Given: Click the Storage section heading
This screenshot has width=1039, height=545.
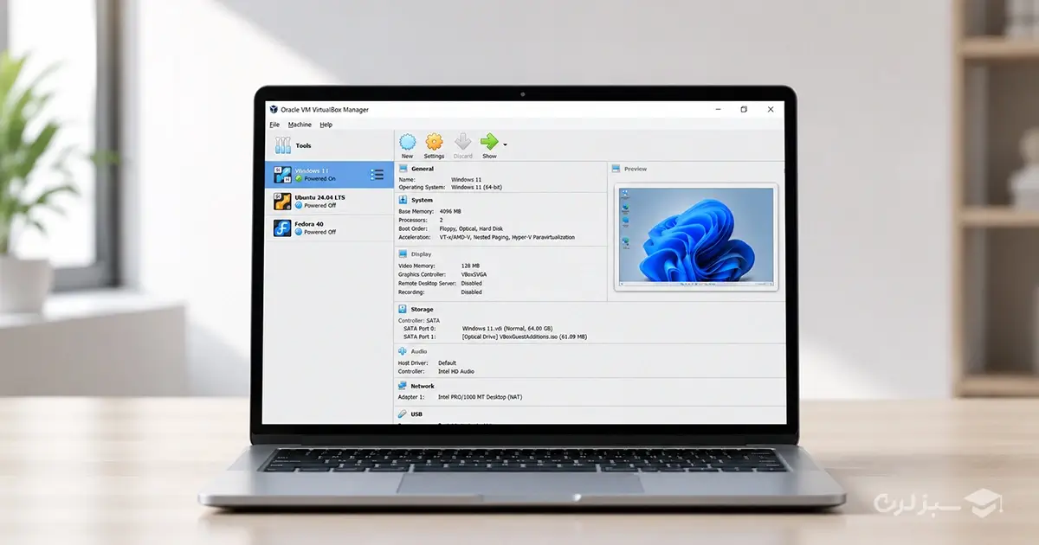Looking at the screenshot, I should [422, 309].
